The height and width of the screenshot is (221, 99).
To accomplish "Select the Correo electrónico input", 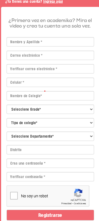I will point(50,55).
